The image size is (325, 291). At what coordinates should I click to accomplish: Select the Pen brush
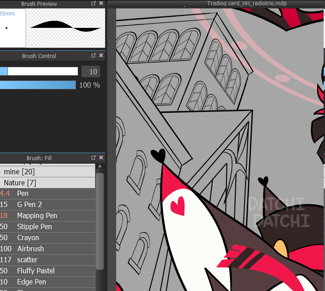(23, 194)
